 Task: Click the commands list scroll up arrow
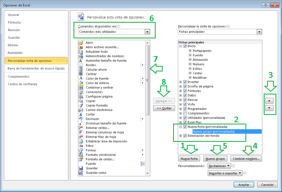(x=147, y=43)
